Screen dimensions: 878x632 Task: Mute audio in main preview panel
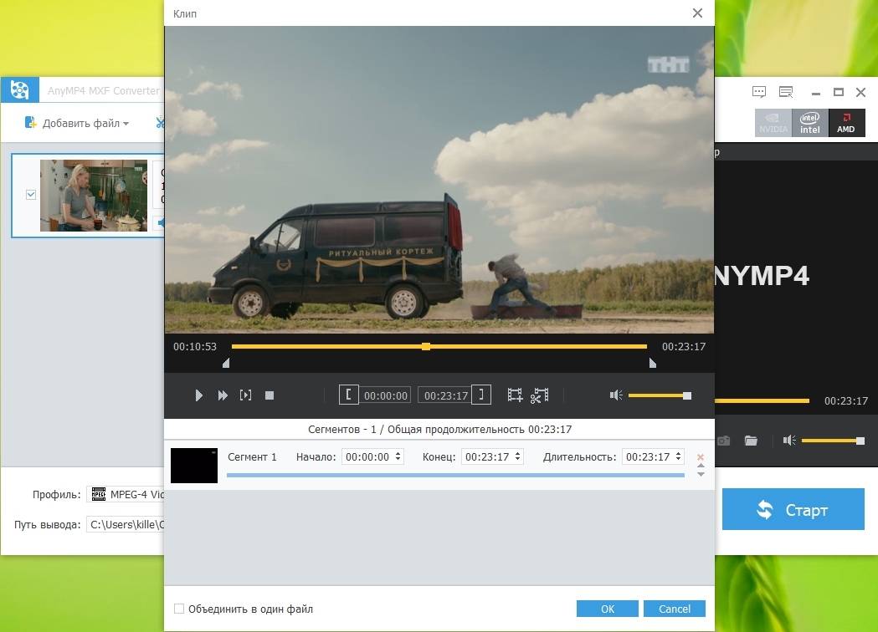click(789, 441)
